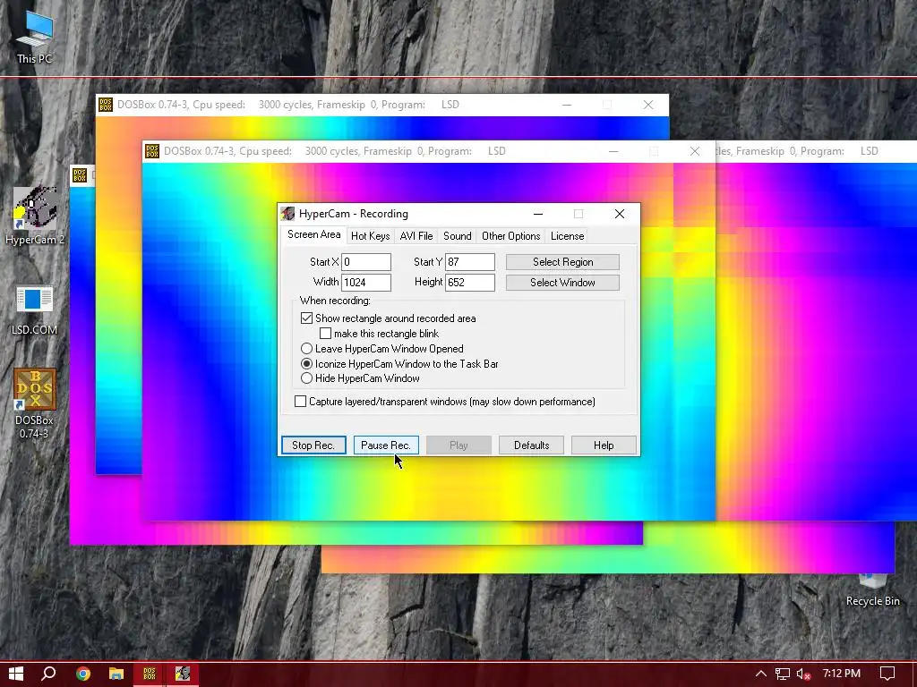
Task: Select the Recycle Bin desktop icon
Action: (872, 590)
